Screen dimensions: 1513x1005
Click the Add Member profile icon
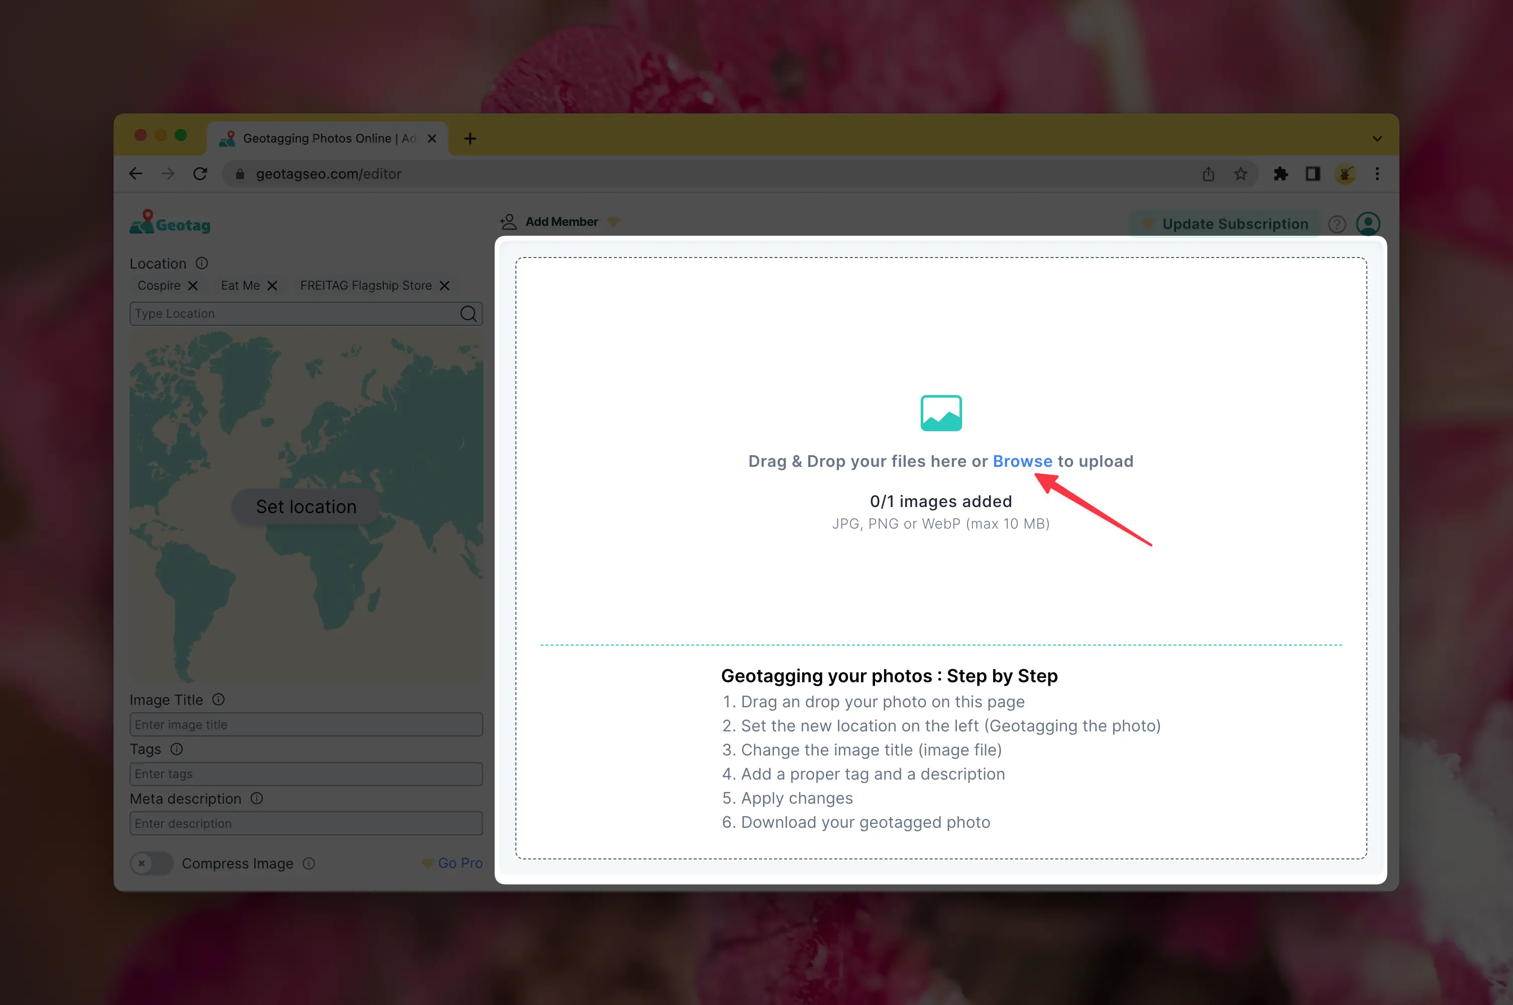click(507, 221)
